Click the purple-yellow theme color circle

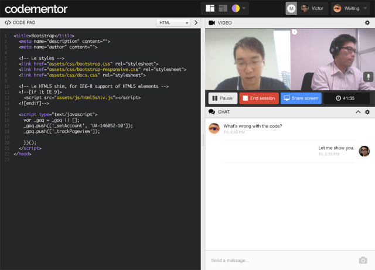click(236, 8)
